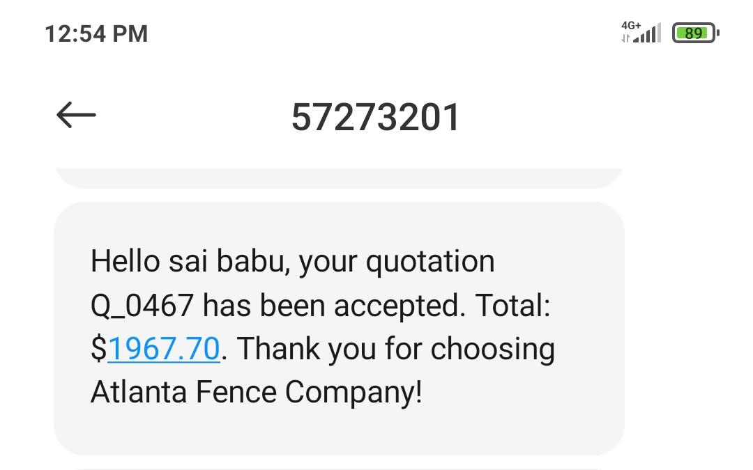Tap the dollar sign before the amount
Screen dimensions: 753x470
coord(98,348)
